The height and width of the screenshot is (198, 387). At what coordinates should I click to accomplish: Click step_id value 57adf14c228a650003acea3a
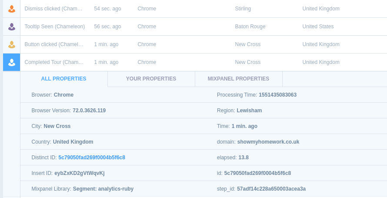(271, 189)
